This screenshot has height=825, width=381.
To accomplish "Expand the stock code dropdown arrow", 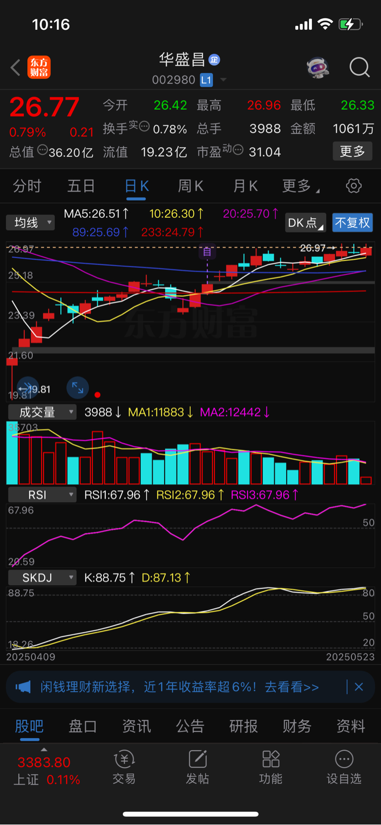I will coord(223,80).
